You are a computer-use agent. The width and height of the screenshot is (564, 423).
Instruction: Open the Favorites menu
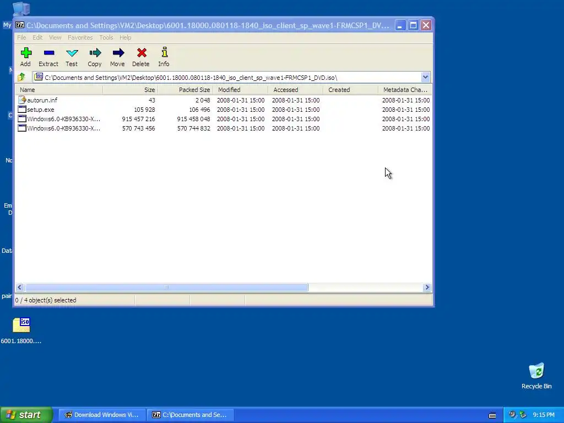pyautogui.click(x=80, y=37)
